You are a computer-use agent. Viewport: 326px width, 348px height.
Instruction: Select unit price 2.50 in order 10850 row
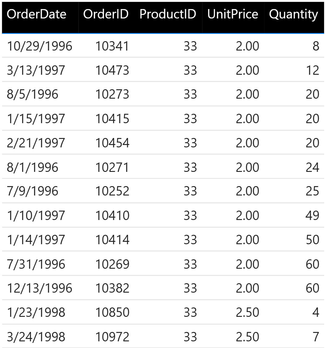[247, 313]
